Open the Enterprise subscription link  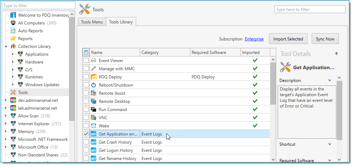coord(254,39)
